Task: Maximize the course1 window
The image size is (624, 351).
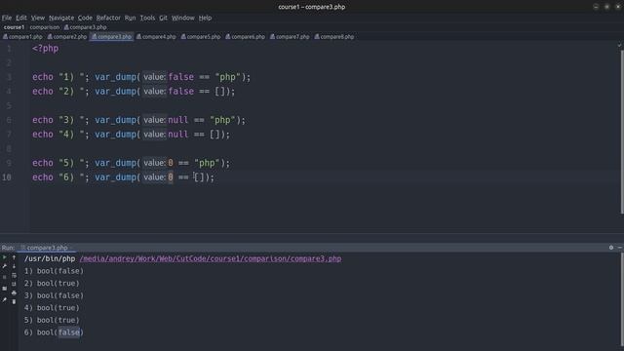Action: (606, 7)
